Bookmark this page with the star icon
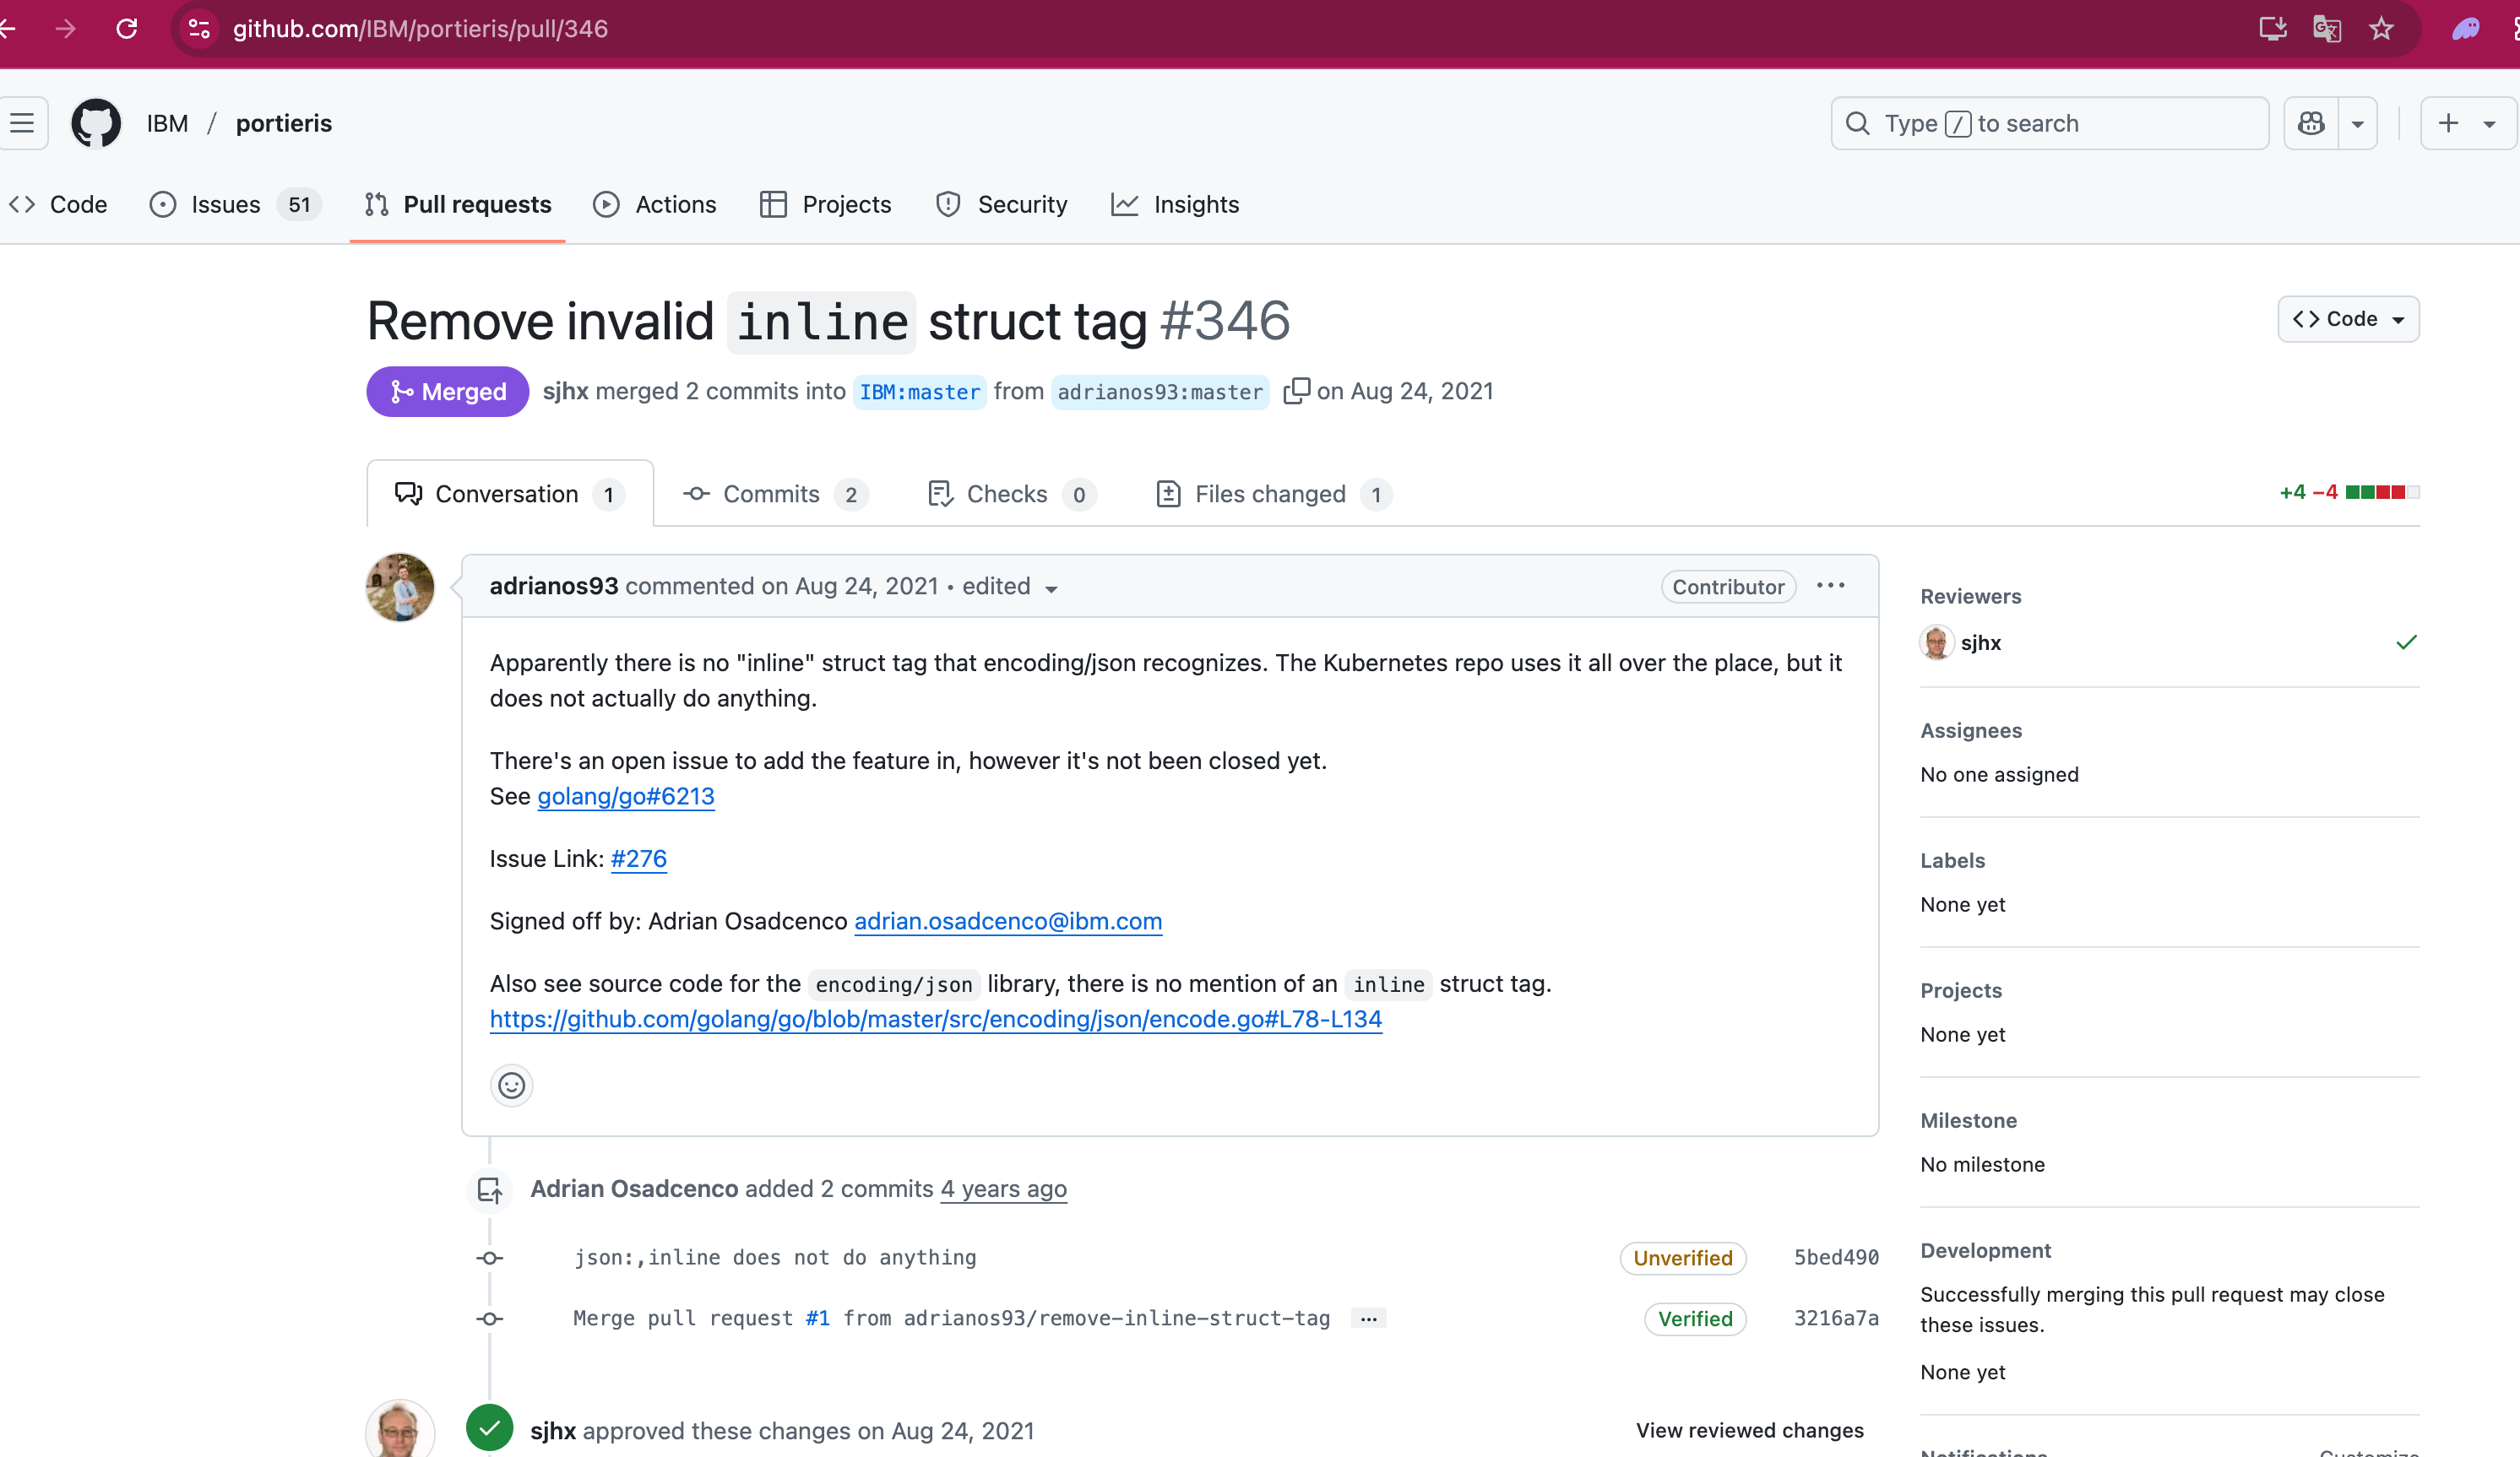 2381,29
